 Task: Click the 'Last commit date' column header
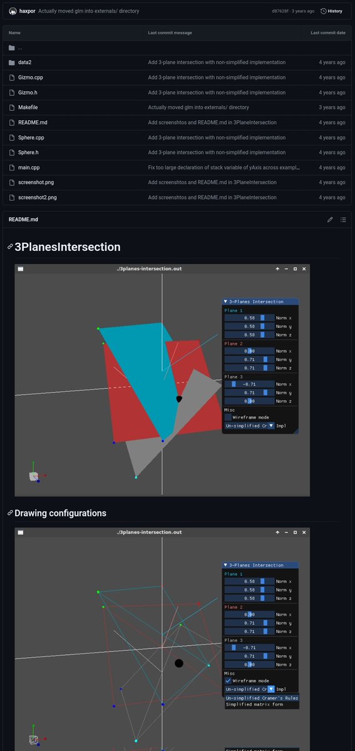[328, 33]
